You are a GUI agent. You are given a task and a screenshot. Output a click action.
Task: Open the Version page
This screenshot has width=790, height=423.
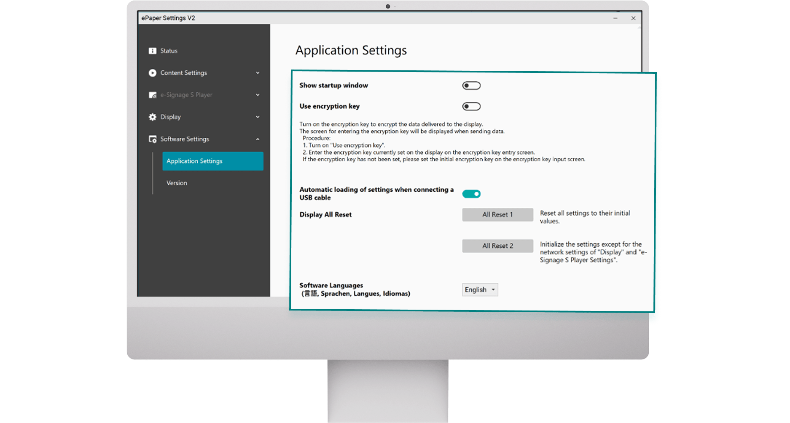(177, 183)
